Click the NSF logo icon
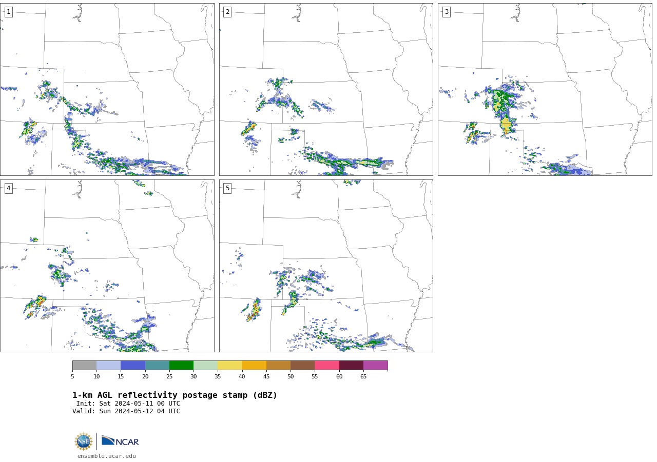Screen dimensions: 657x462 pos(84,441)
